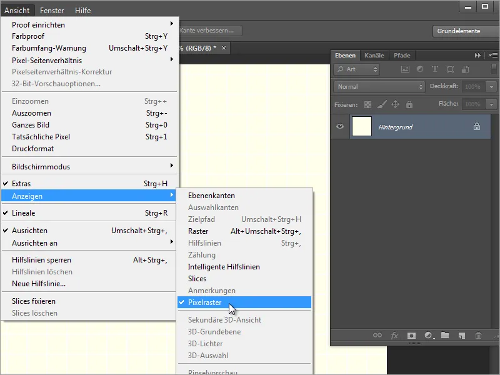The height and width of the screenshot is (375, 500).
Task: Click the link layers icon
Action: click(x=377, y=335)
